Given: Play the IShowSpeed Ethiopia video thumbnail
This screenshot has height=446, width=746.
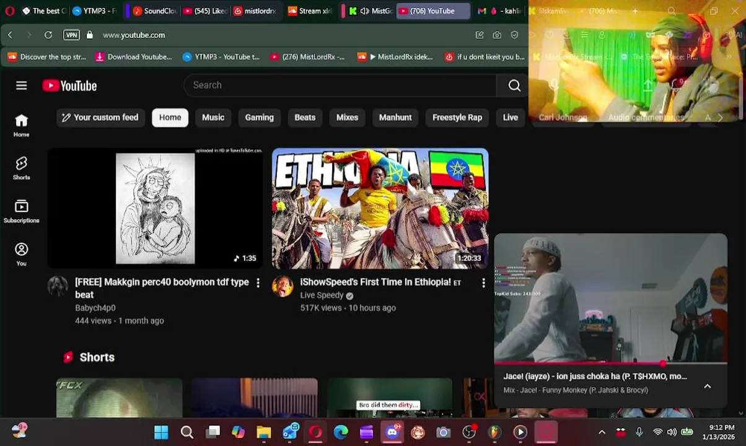Looking at the screenshot, I should pyautogui.click(x=380, y=208).
